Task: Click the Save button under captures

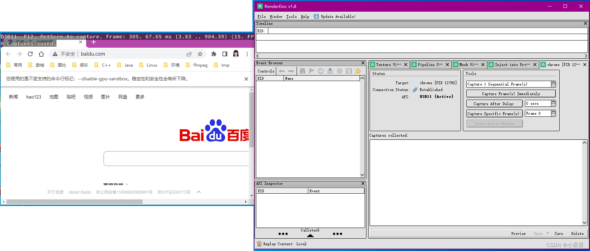Action: 559,233
